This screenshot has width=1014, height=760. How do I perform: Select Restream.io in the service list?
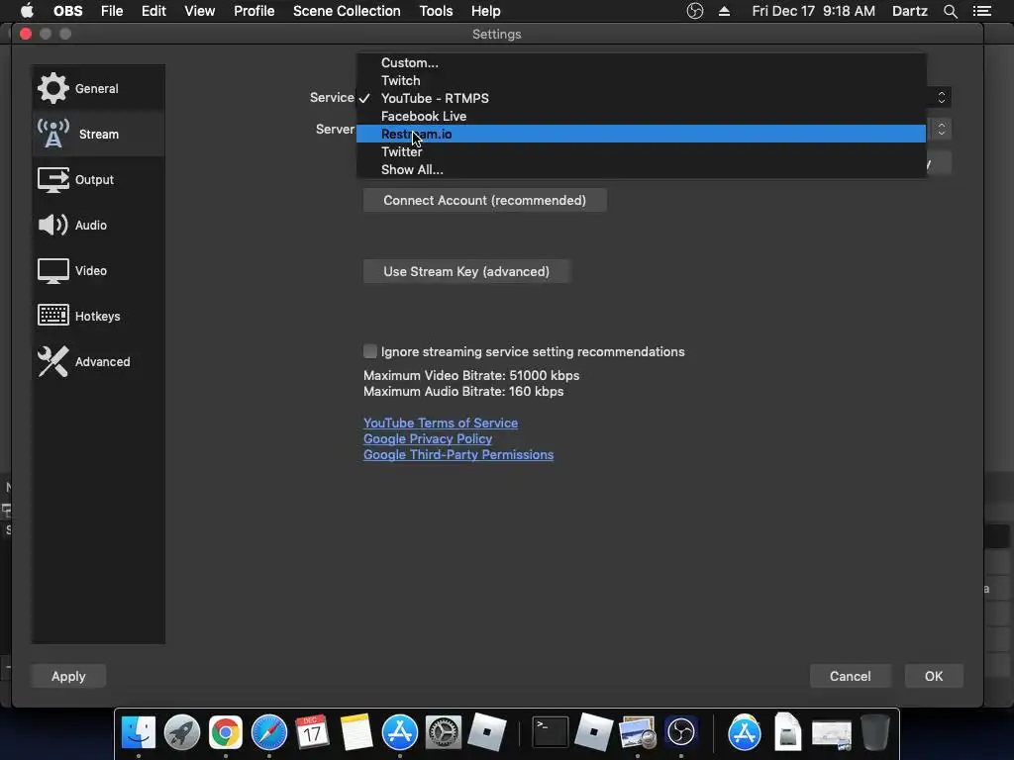pos(641,134)
